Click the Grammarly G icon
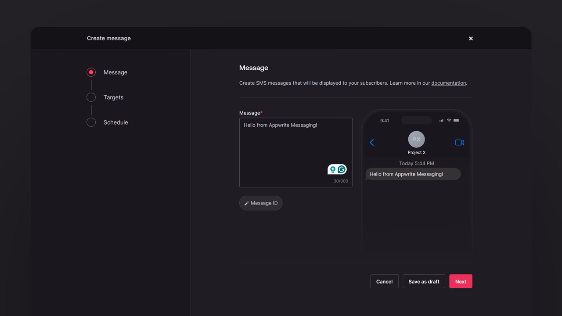This screenshot has width=562, height=316. (x=342, y=169)
